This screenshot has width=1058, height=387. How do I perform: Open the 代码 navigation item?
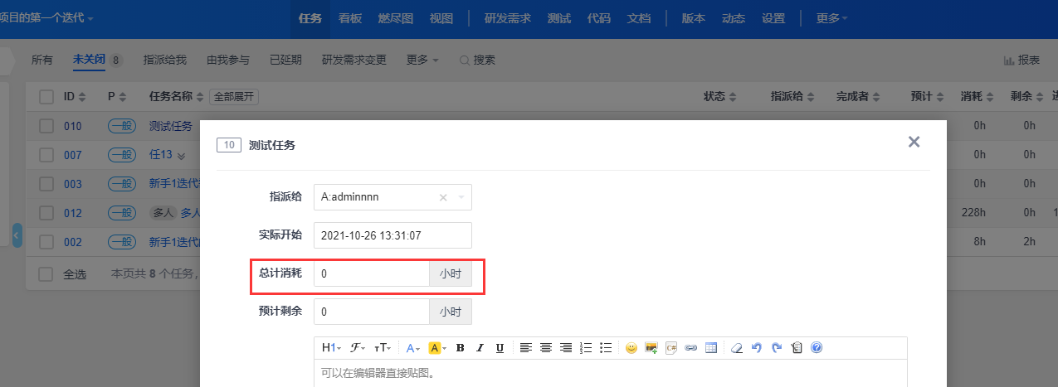(599, 18)
